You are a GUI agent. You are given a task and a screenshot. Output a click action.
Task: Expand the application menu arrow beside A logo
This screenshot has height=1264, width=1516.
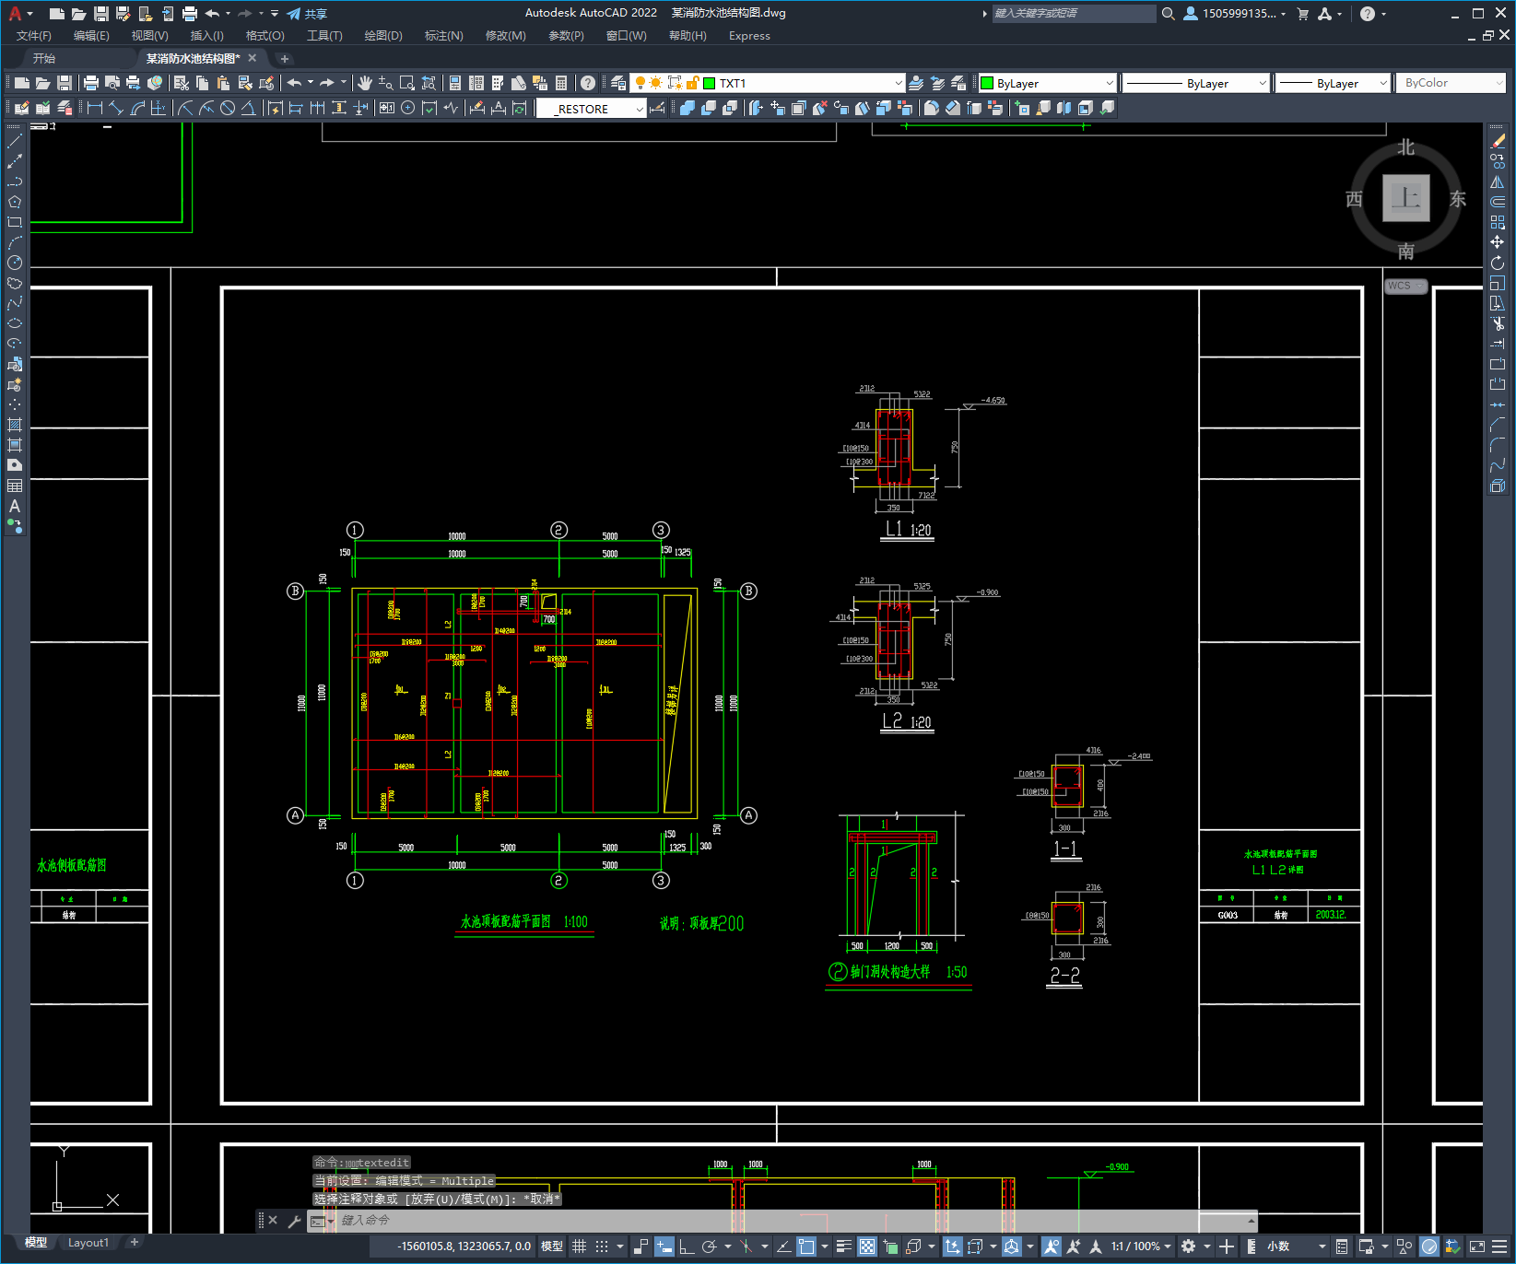click(30, 14)
